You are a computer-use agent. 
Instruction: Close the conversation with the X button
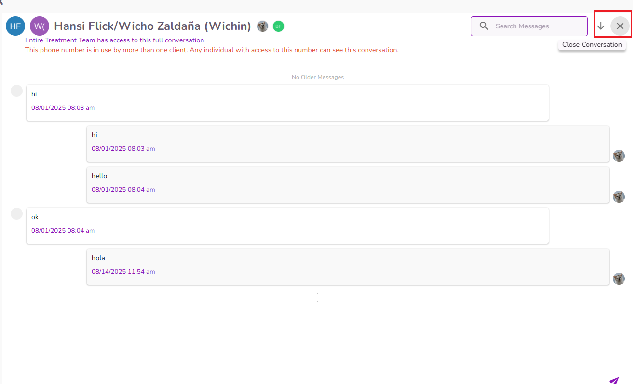(620, 26)
